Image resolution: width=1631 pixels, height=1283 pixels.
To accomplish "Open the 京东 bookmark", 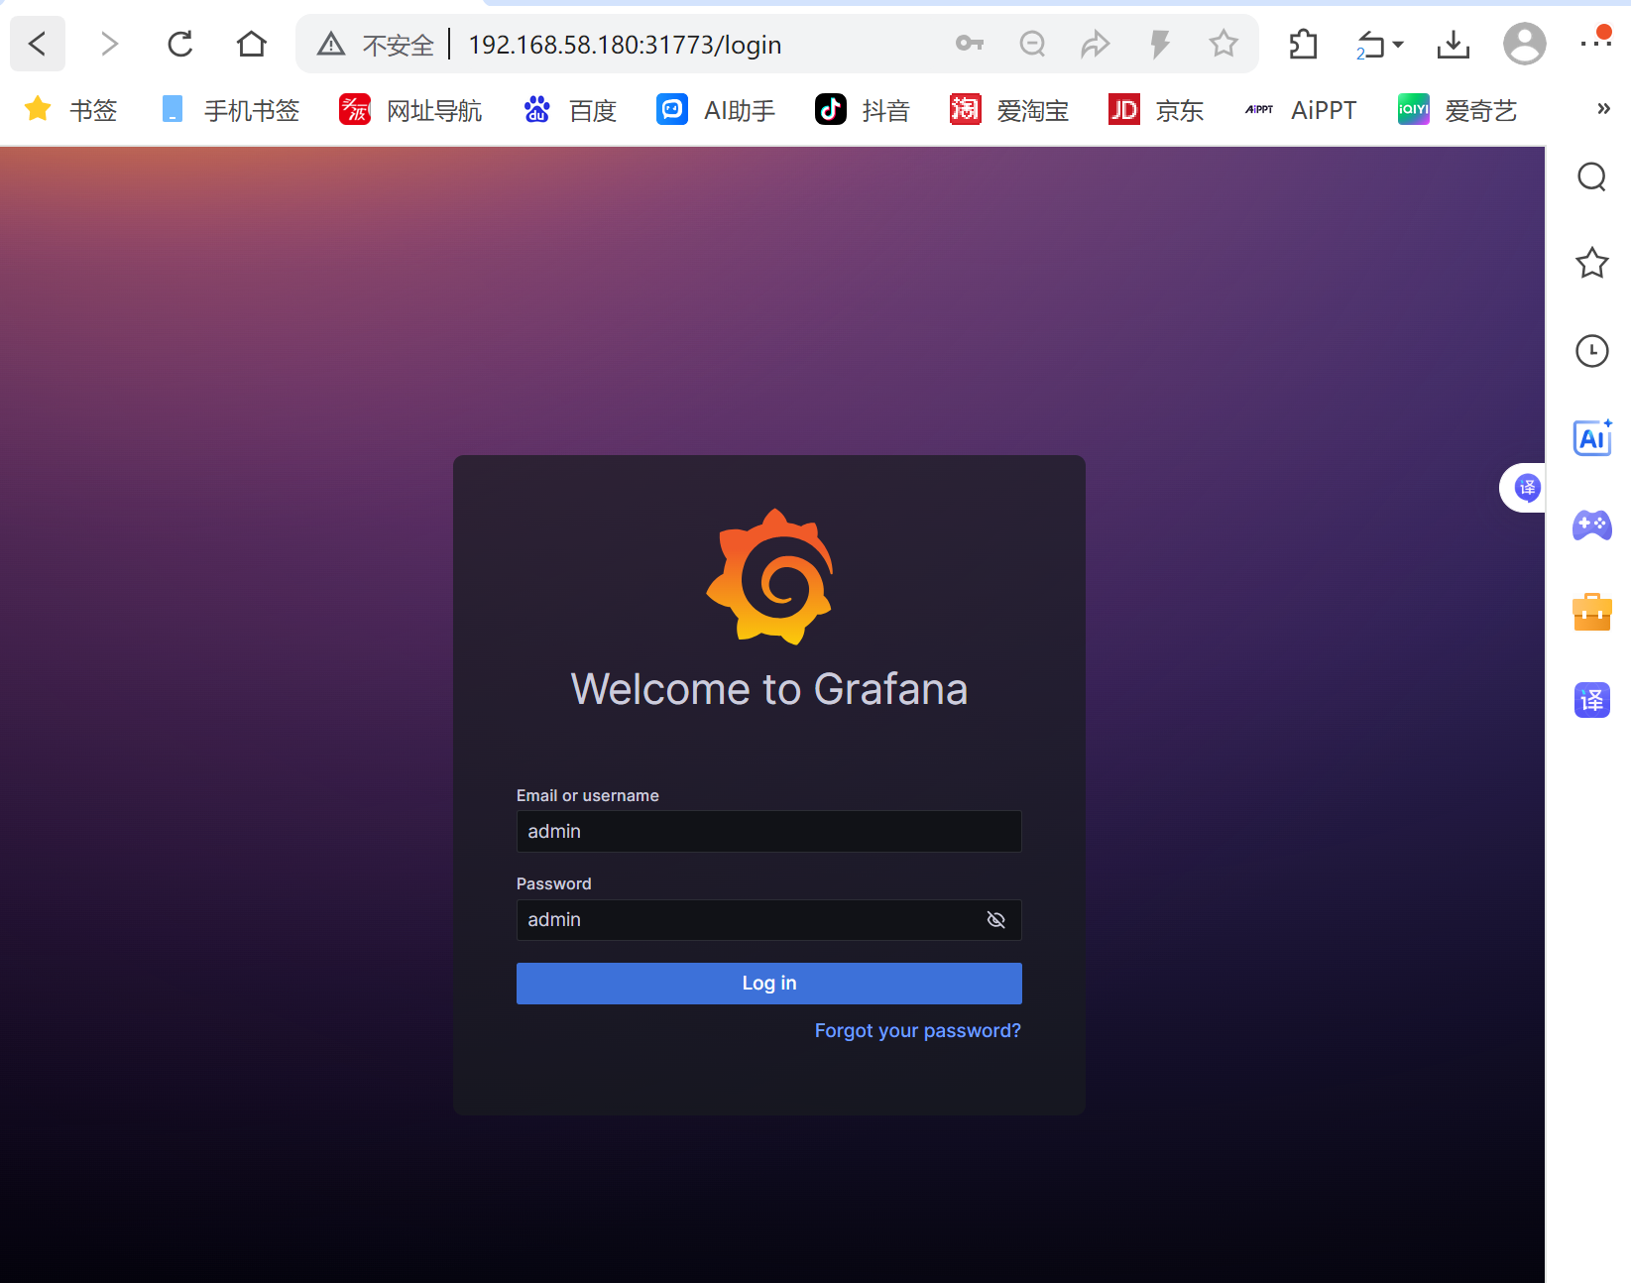I will click(1156, 110).
